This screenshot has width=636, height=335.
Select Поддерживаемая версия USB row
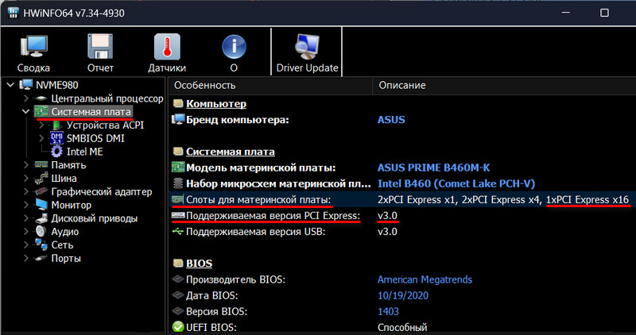click(x=402, y=232)
